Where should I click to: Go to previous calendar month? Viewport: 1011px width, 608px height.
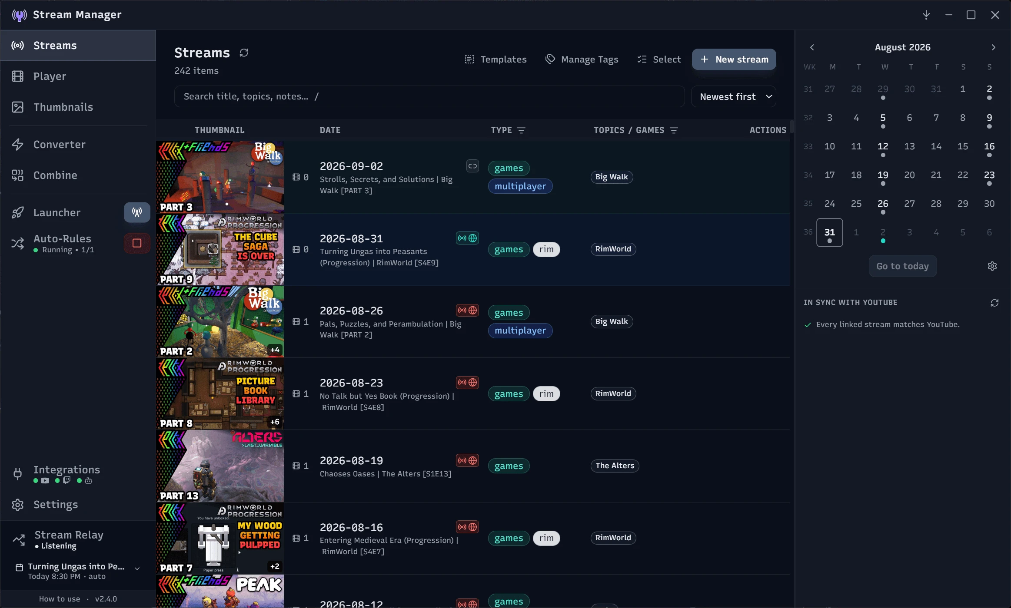point(812,47)
